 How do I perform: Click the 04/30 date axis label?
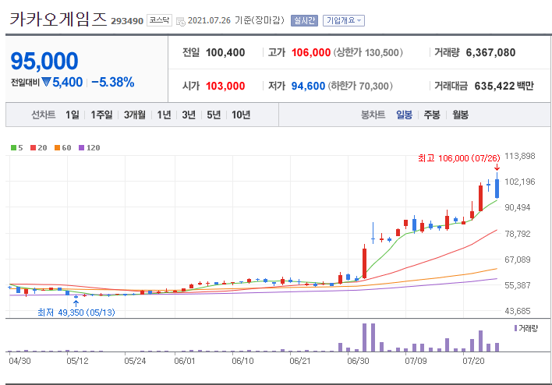19,361
